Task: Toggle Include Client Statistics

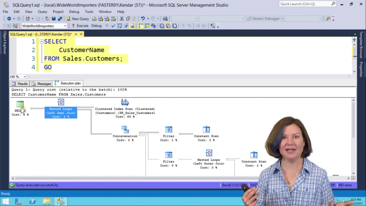Action: click(153, 26)
